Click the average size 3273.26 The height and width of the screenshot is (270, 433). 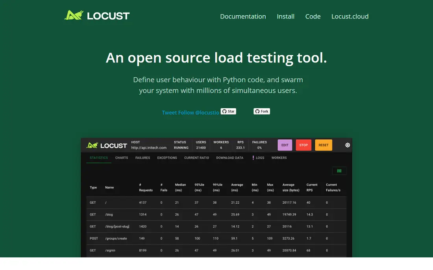click(288, 239)
